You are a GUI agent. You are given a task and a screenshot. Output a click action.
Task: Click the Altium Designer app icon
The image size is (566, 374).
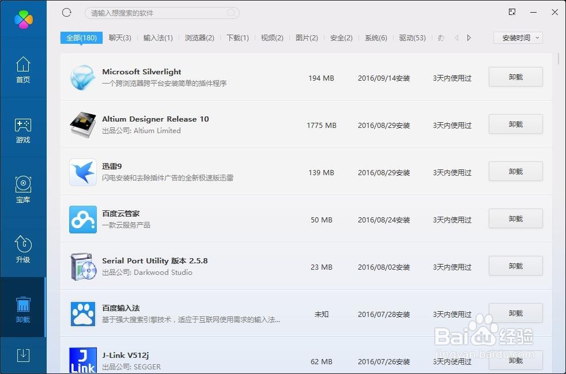coord(82,124)
